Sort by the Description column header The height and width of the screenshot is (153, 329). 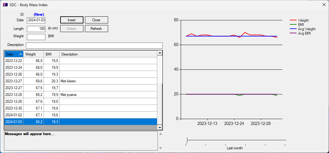tap(108, 54)
